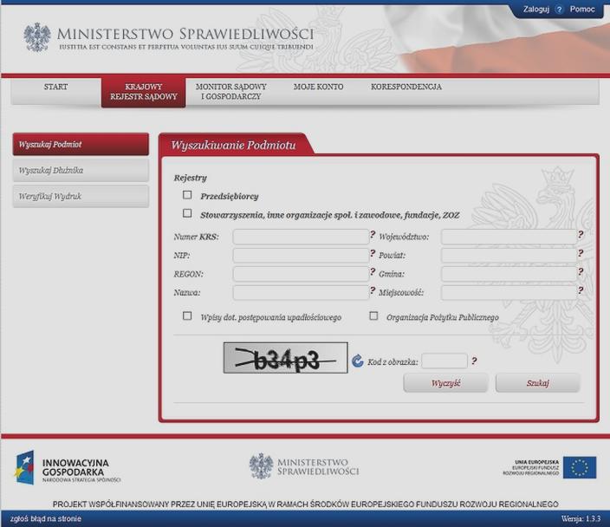Click help question mark next to Nazwa field

pyautogui.click(x=373, y=290)
